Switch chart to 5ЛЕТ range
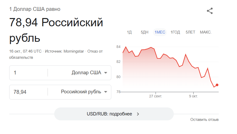Screen dimensions: 237x134 coord(190,32)
